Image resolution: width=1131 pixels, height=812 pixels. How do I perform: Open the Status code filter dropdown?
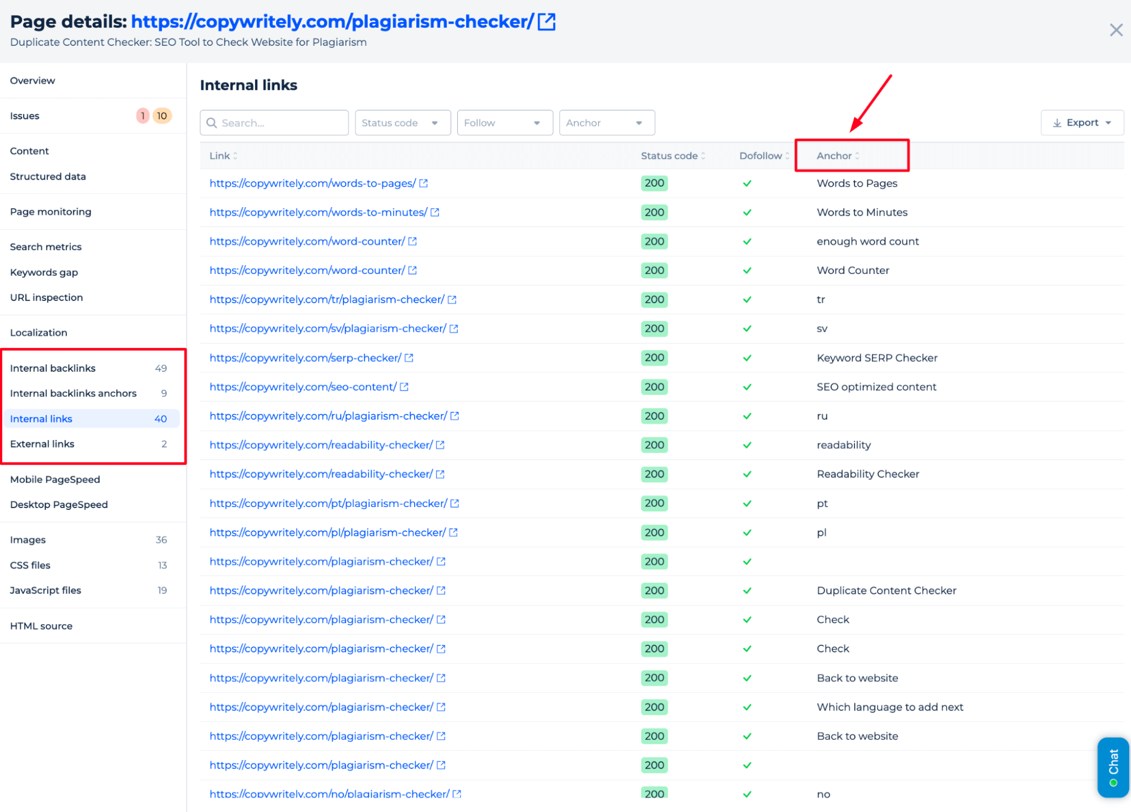tap(402, 123)
